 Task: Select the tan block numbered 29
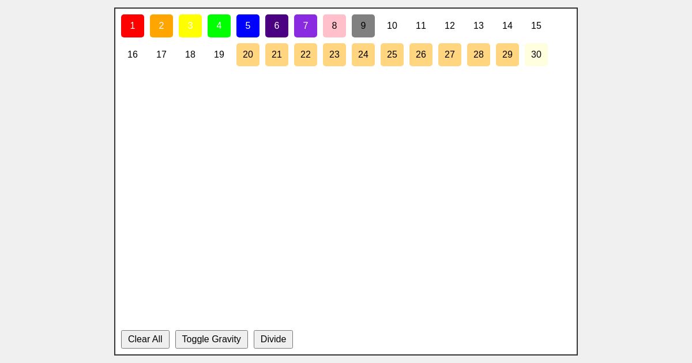pos(507,55)
